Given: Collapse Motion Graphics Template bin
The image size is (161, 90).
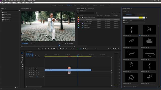Looking at the screenshot, I should click(x=81, y=18).
